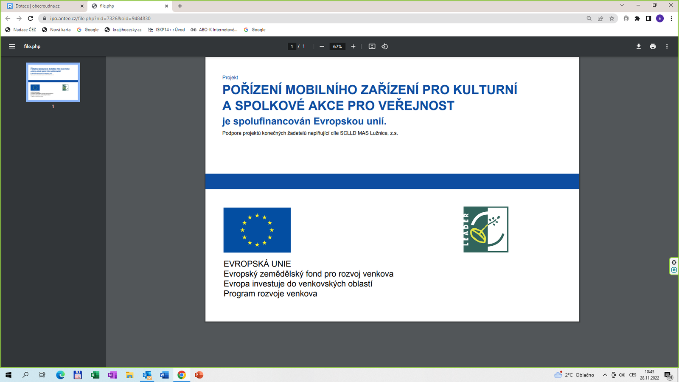This screenshot has height=382, width=679.
Task: Open OneNote from the taskbar
Action: [112, 375]
